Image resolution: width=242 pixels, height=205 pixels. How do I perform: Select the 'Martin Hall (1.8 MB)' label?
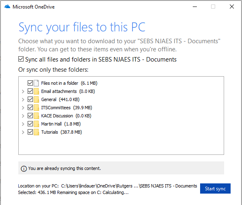point(61,124)
